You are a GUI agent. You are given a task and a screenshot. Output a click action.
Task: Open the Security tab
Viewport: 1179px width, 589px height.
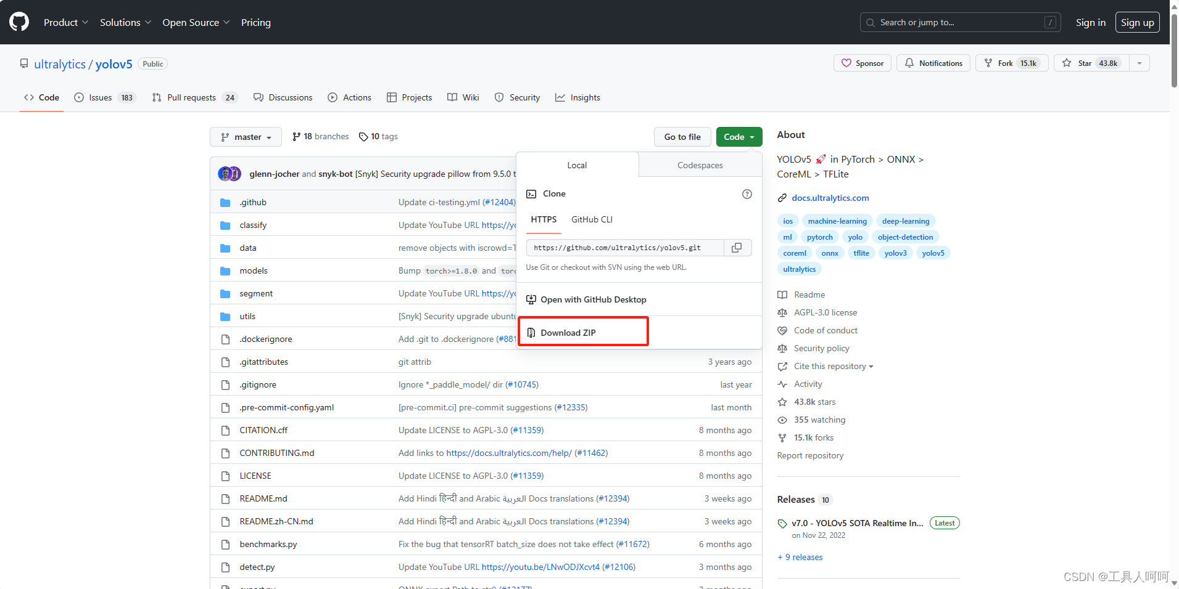517,97
